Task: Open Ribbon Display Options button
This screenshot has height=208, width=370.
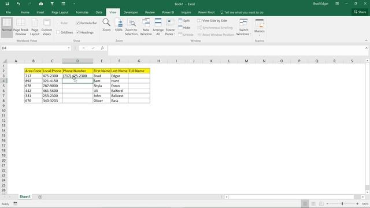Action: (x=337, y=3)
